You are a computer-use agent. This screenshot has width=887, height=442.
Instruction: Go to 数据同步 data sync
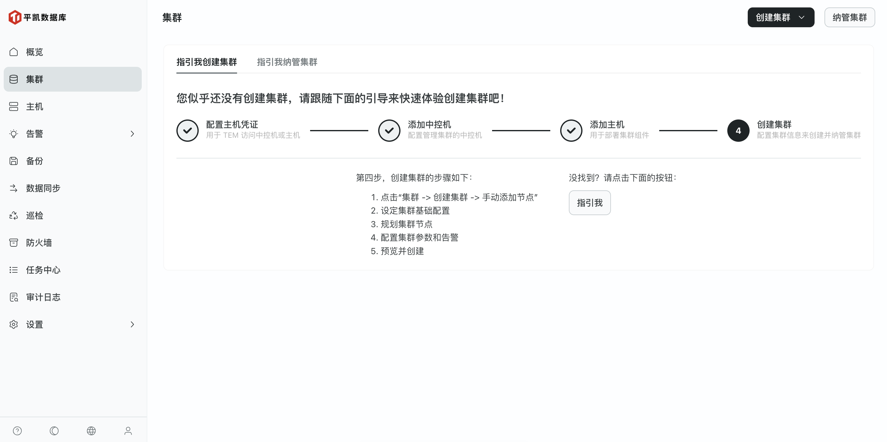[x=43, y=188]
